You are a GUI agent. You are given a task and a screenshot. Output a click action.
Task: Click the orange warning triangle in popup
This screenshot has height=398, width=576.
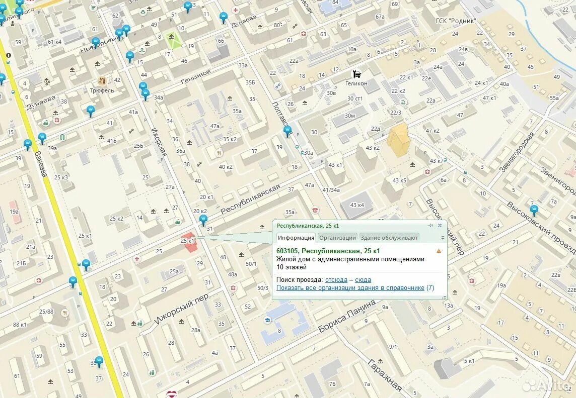[439, 251]
